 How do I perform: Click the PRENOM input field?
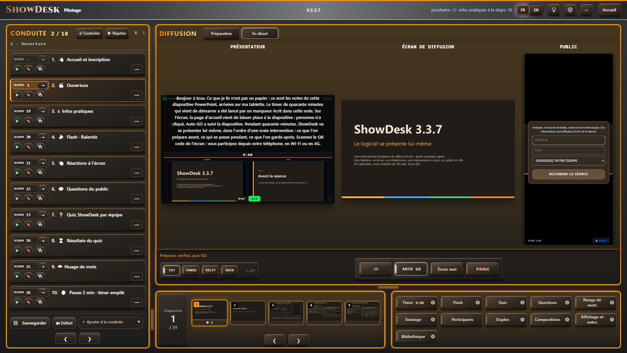tap(568, 140)
